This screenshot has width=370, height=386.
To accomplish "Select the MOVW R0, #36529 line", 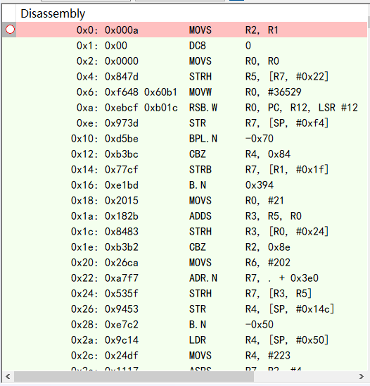I will 191,92.
